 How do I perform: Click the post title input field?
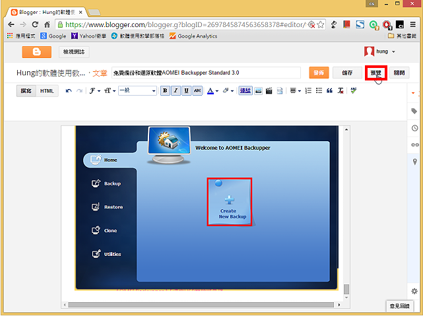tap(206, 73)
